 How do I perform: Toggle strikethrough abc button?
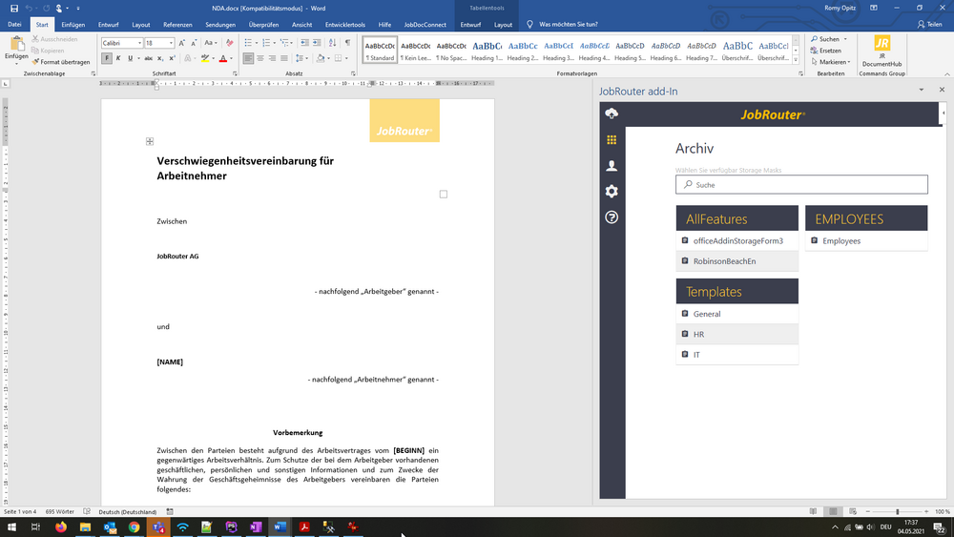coord(148,58)
